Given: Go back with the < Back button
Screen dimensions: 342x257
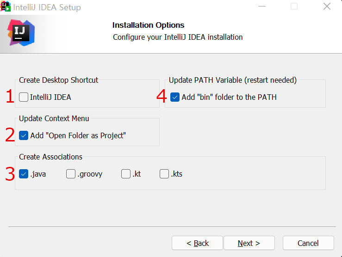Looking at the screenshot, I should [x=198, y=243].
